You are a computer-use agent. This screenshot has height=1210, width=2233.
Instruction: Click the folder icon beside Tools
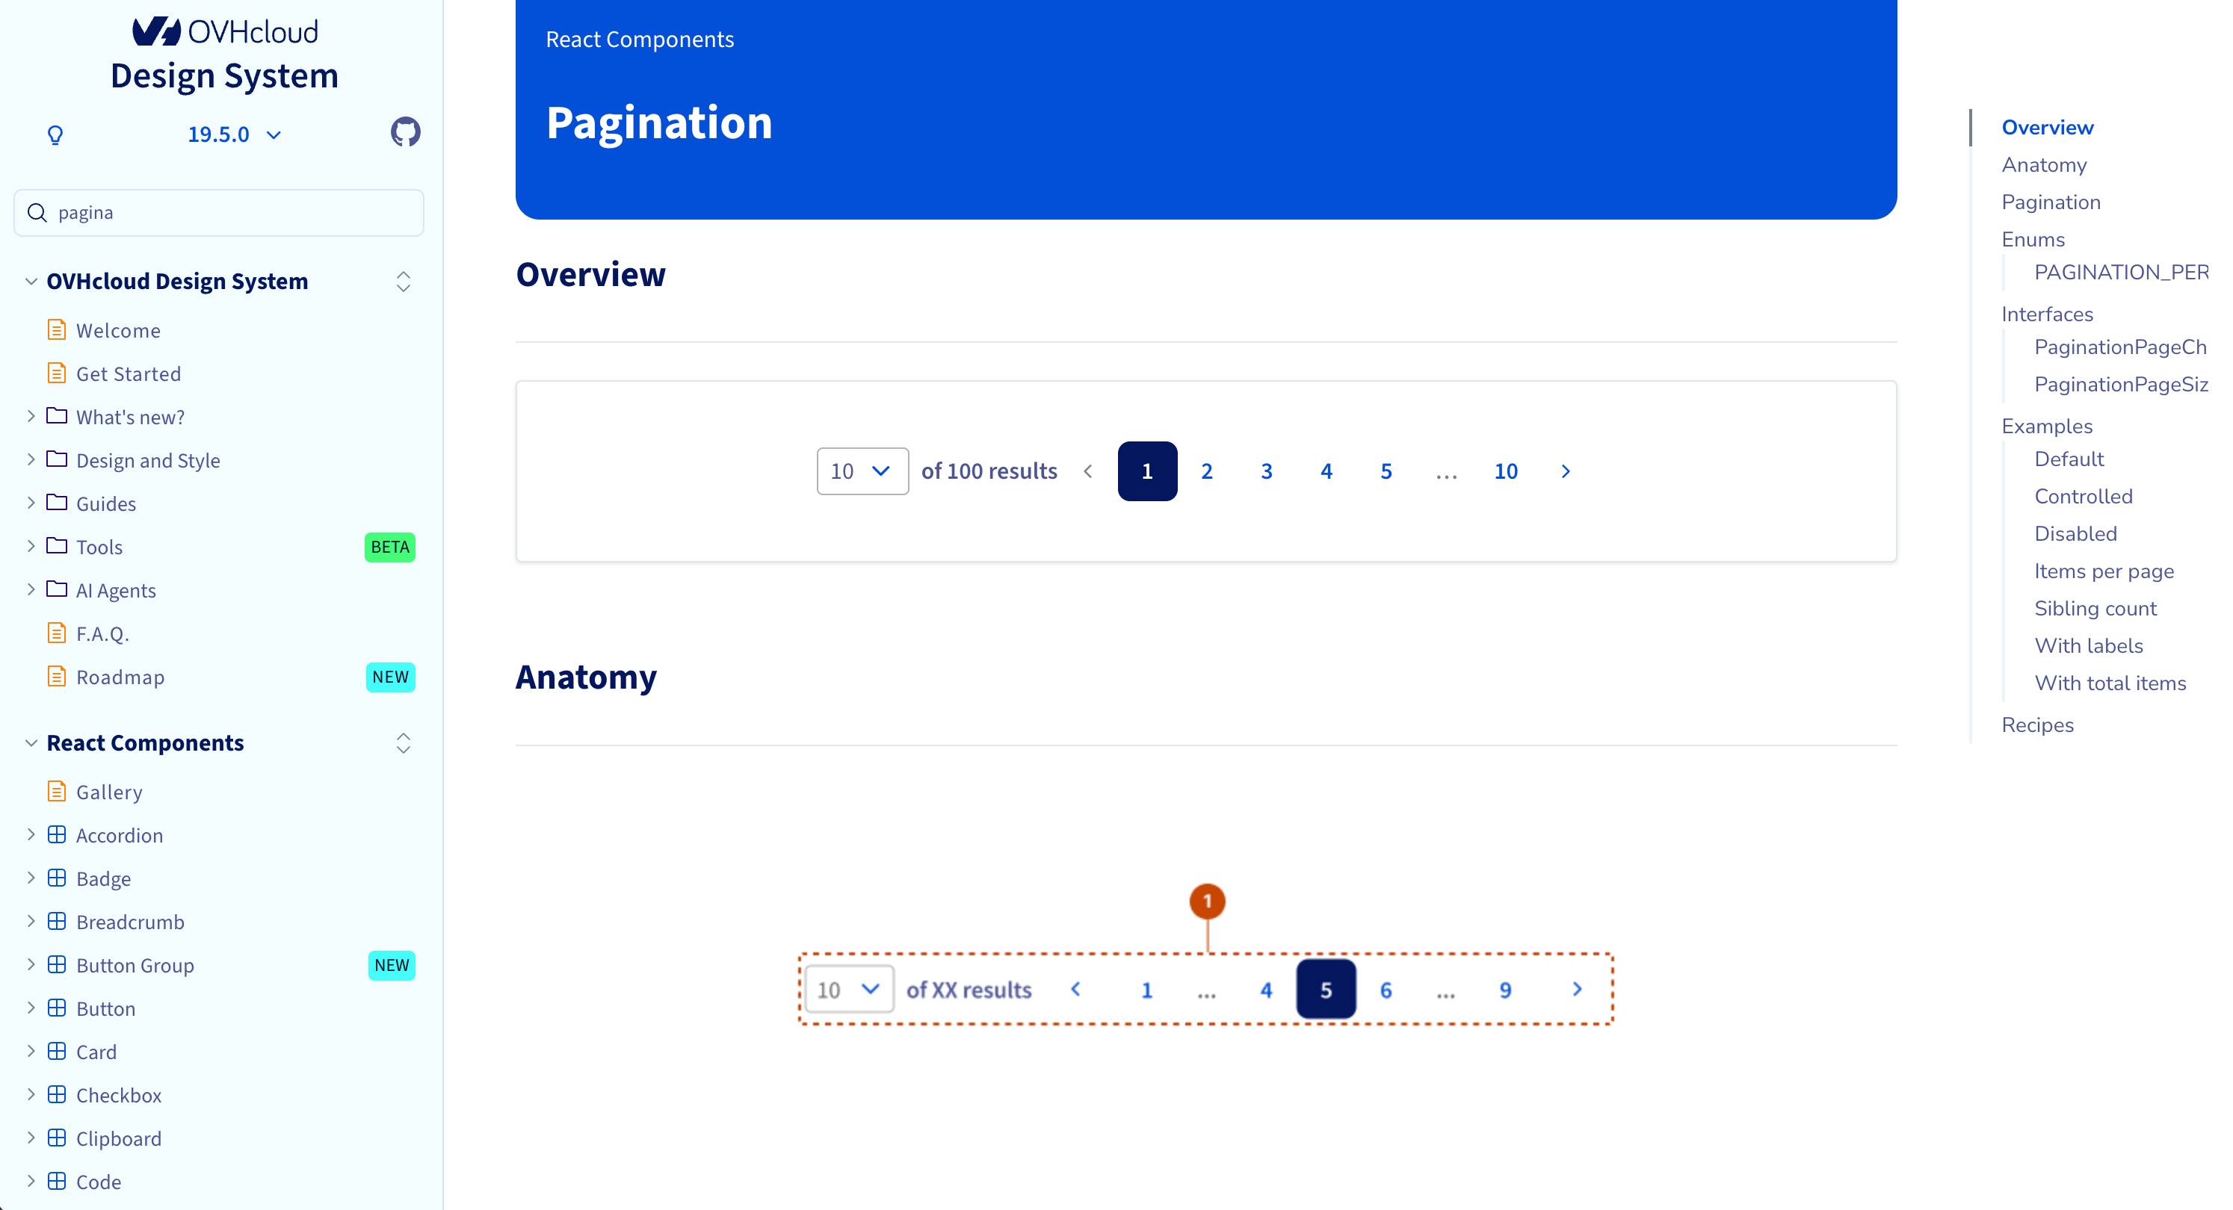click(x=56, y=546)
